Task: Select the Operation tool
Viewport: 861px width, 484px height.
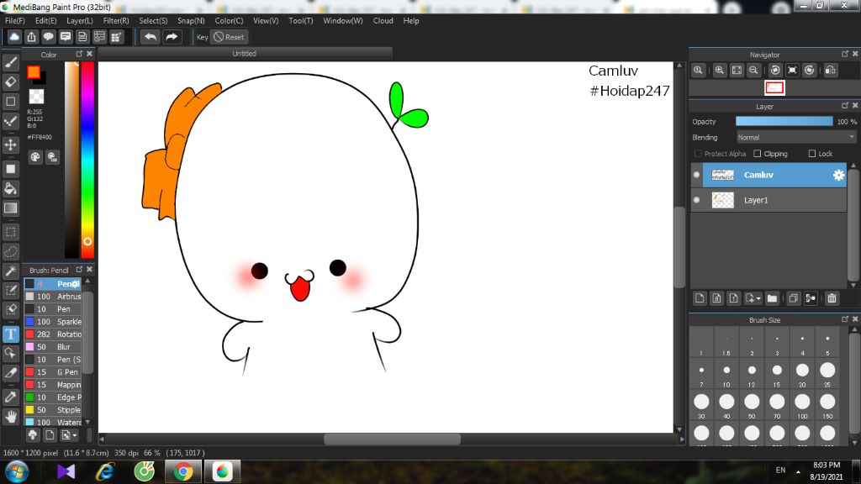Action: click(10, 353)
